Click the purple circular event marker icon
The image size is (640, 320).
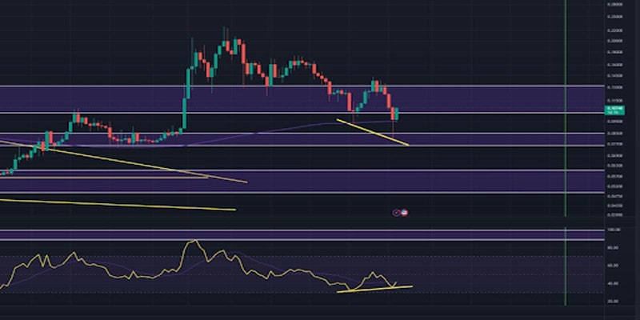(x=396, y=213)
